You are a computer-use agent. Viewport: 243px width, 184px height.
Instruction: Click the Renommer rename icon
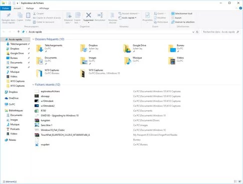tap(100, 15)
